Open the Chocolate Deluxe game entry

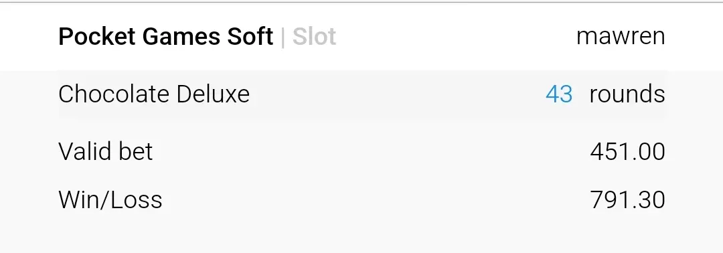tap(154, 94)
